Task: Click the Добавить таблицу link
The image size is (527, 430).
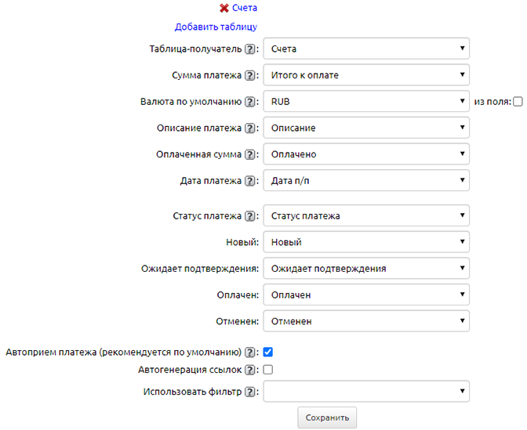Action: tap(216, 26)
